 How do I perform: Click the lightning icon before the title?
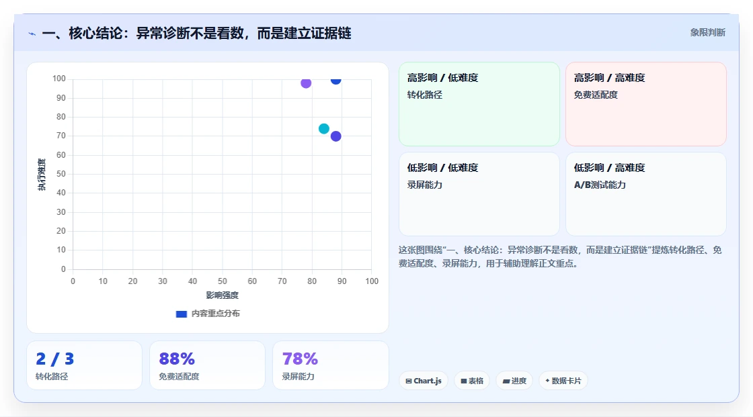pos(32,34)
